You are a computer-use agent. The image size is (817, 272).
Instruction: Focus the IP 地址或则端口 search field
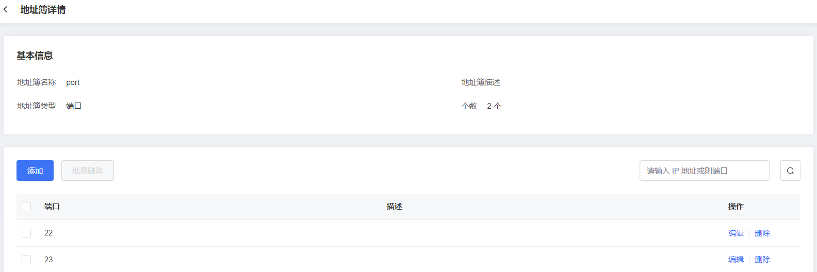click(705, 171)
